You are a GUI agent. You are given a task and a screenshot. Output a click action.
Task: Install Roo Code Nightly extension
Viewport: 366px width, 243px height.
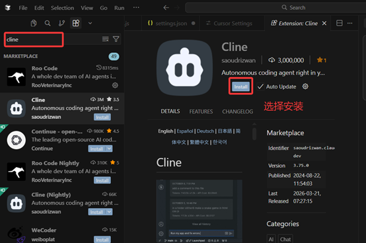click(x=102, y=180)
